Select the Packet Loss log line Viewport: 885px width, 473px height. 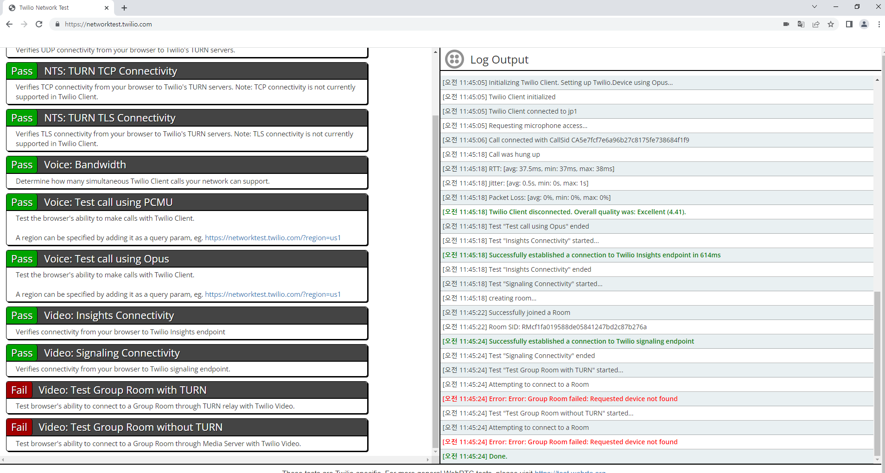coord(657,198)
